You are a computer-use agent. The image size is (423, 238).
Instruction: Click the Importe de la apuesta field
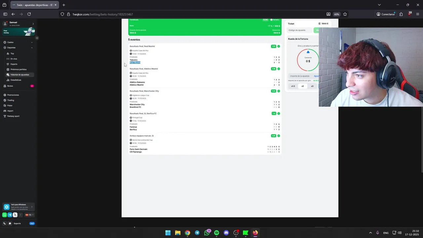pyautogui.click(x=300, y=76)
